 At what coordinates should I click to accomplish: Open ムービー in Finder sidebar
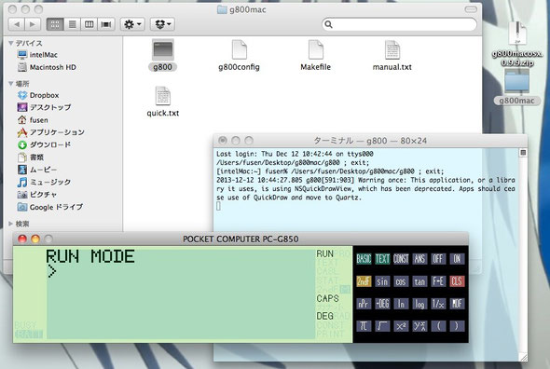click(x=37, y=170)
